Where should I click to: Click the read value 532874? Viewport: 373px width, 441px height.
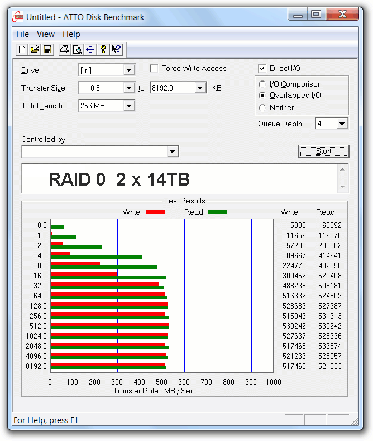pos(330,346)
